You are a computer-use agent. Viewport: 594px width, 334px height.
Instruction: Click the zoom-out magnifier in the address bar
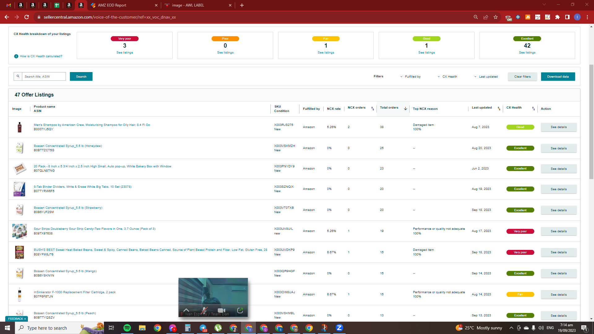pyautogui.click(x=476, y=17)
